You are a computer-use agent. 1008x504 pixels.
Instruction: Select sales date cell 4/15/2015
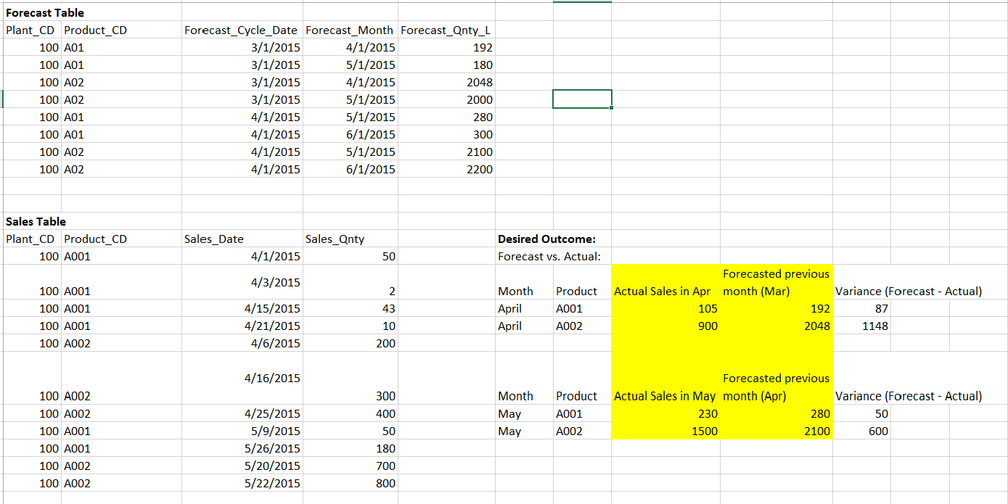[x=242, y=308]
